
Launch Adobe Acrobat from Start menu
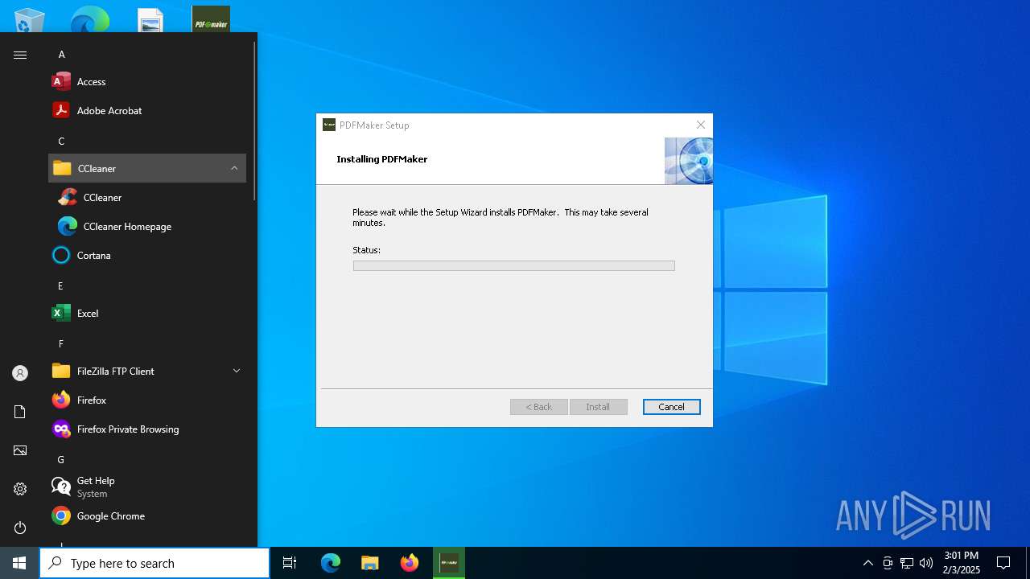(x=147, y=110)
